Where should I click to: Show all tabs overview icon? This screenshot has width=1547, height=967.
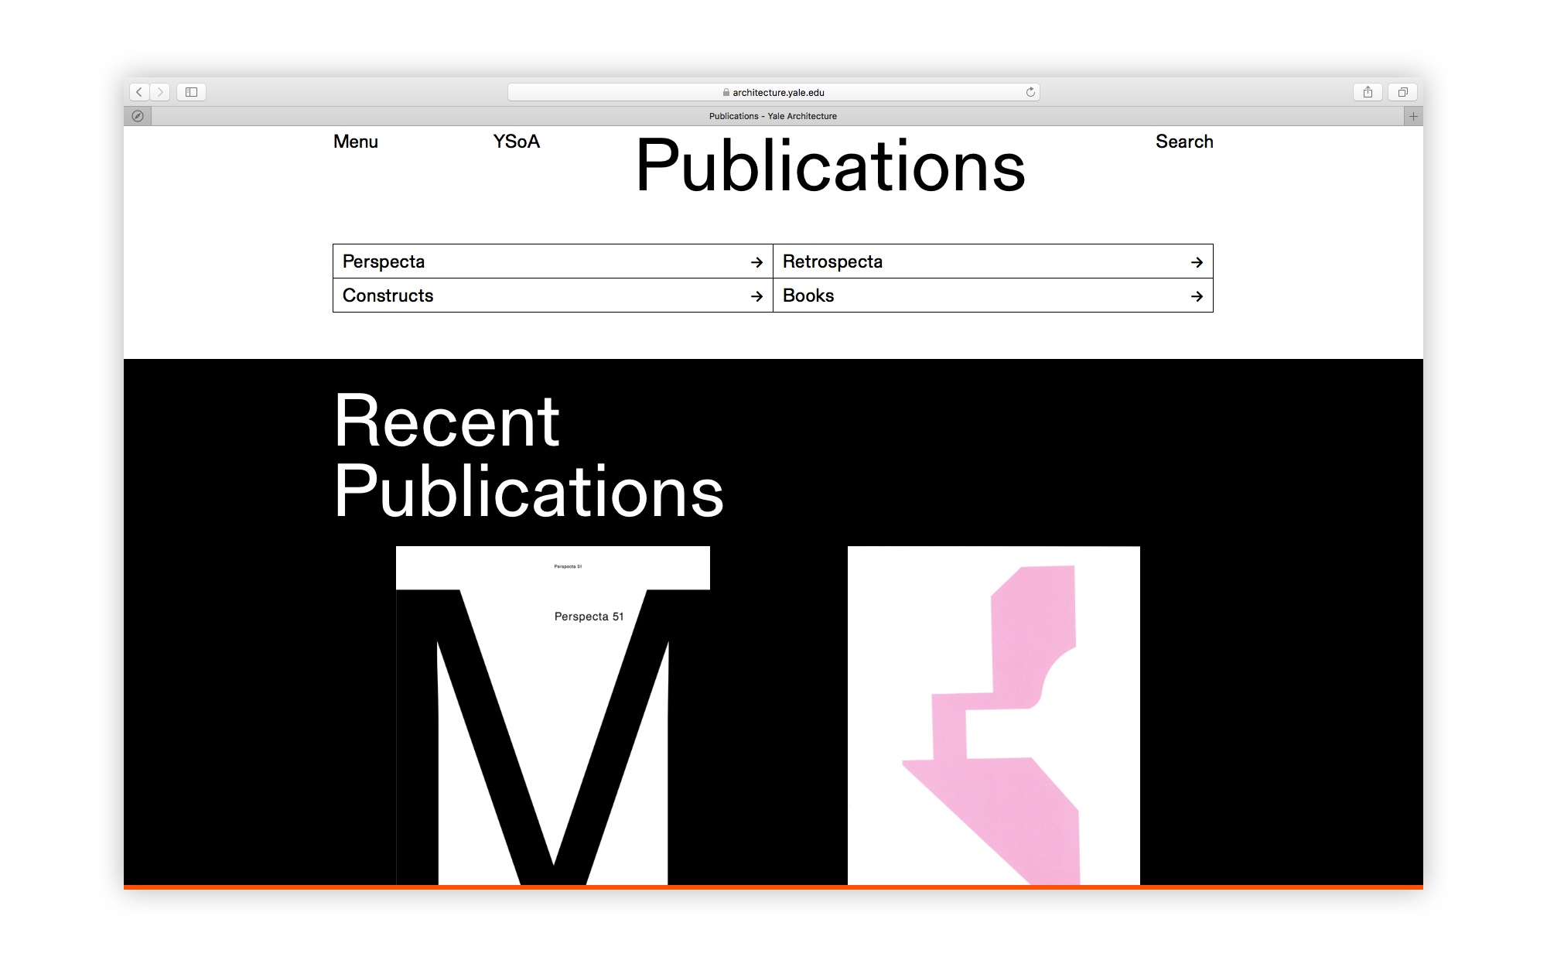tap(1402, 92)
